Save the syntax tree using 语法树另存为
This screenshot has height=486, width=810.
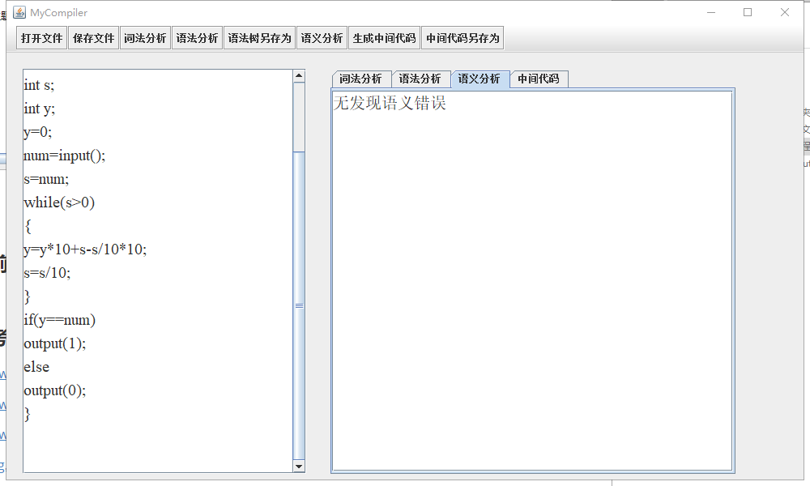[258, 37]
